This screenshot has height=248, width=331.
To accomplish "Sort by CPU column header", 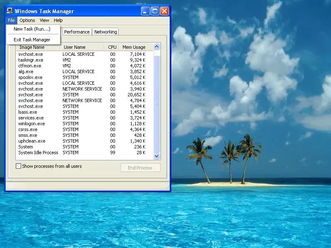I will (112, 47).
